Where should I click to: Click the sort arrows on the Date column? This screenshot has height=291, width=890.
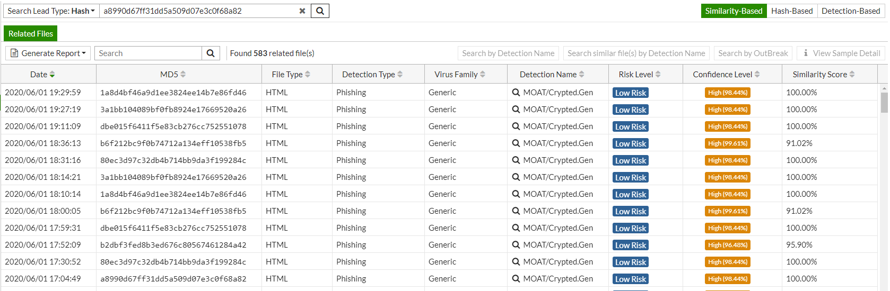point(52,75)
